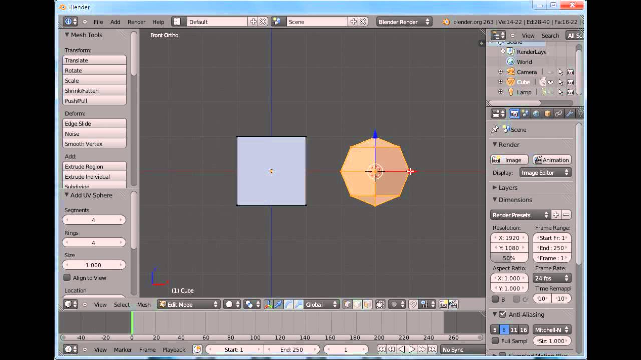Toggle the 3D manipulator widget icon

coord(268,304)
